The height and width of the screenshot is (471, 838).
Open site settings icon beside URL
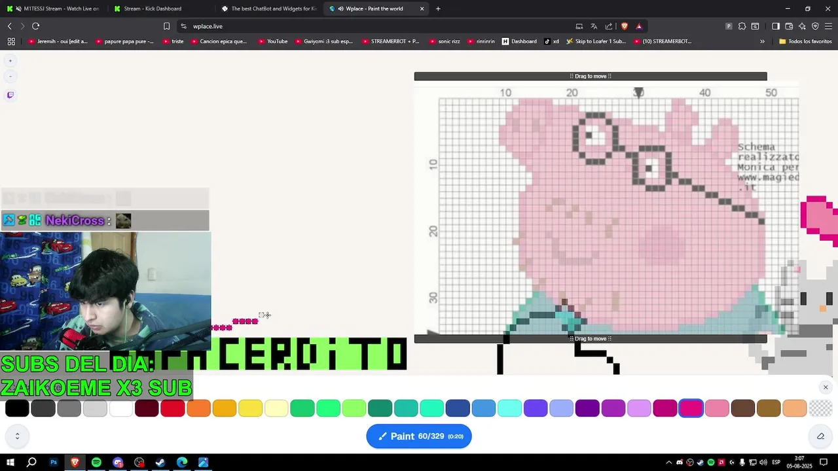[184, 26]
